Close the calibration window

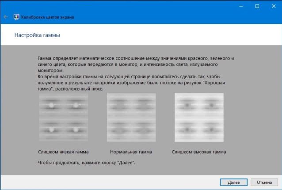point(274,6)
